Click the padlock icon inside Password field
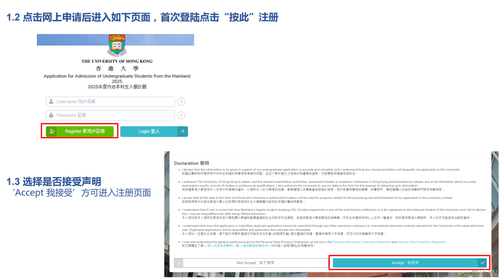 (x=51, y=115)
